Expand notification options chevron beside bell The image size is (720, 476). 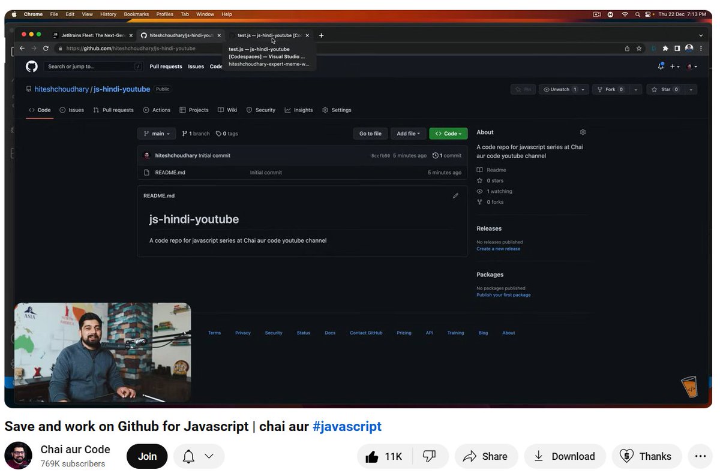(x=209, y=456)
